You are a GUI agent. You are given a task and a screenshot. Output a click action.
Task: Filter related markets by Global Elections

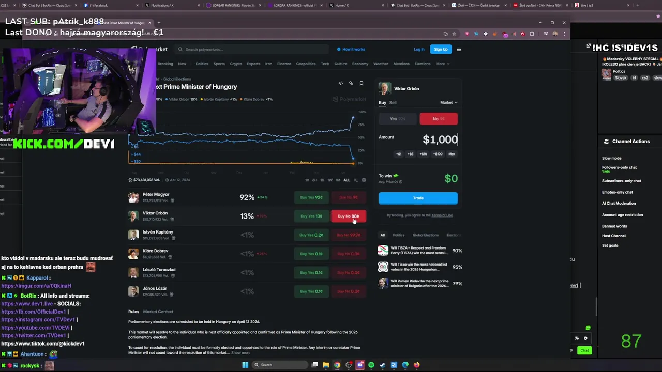coord(426,235)
